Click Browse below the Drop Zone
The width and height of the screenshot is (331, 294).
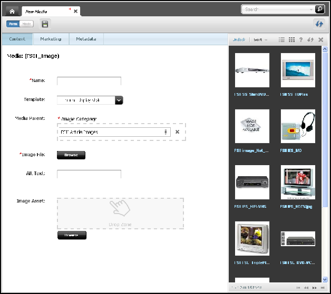(x=72, y=235)
